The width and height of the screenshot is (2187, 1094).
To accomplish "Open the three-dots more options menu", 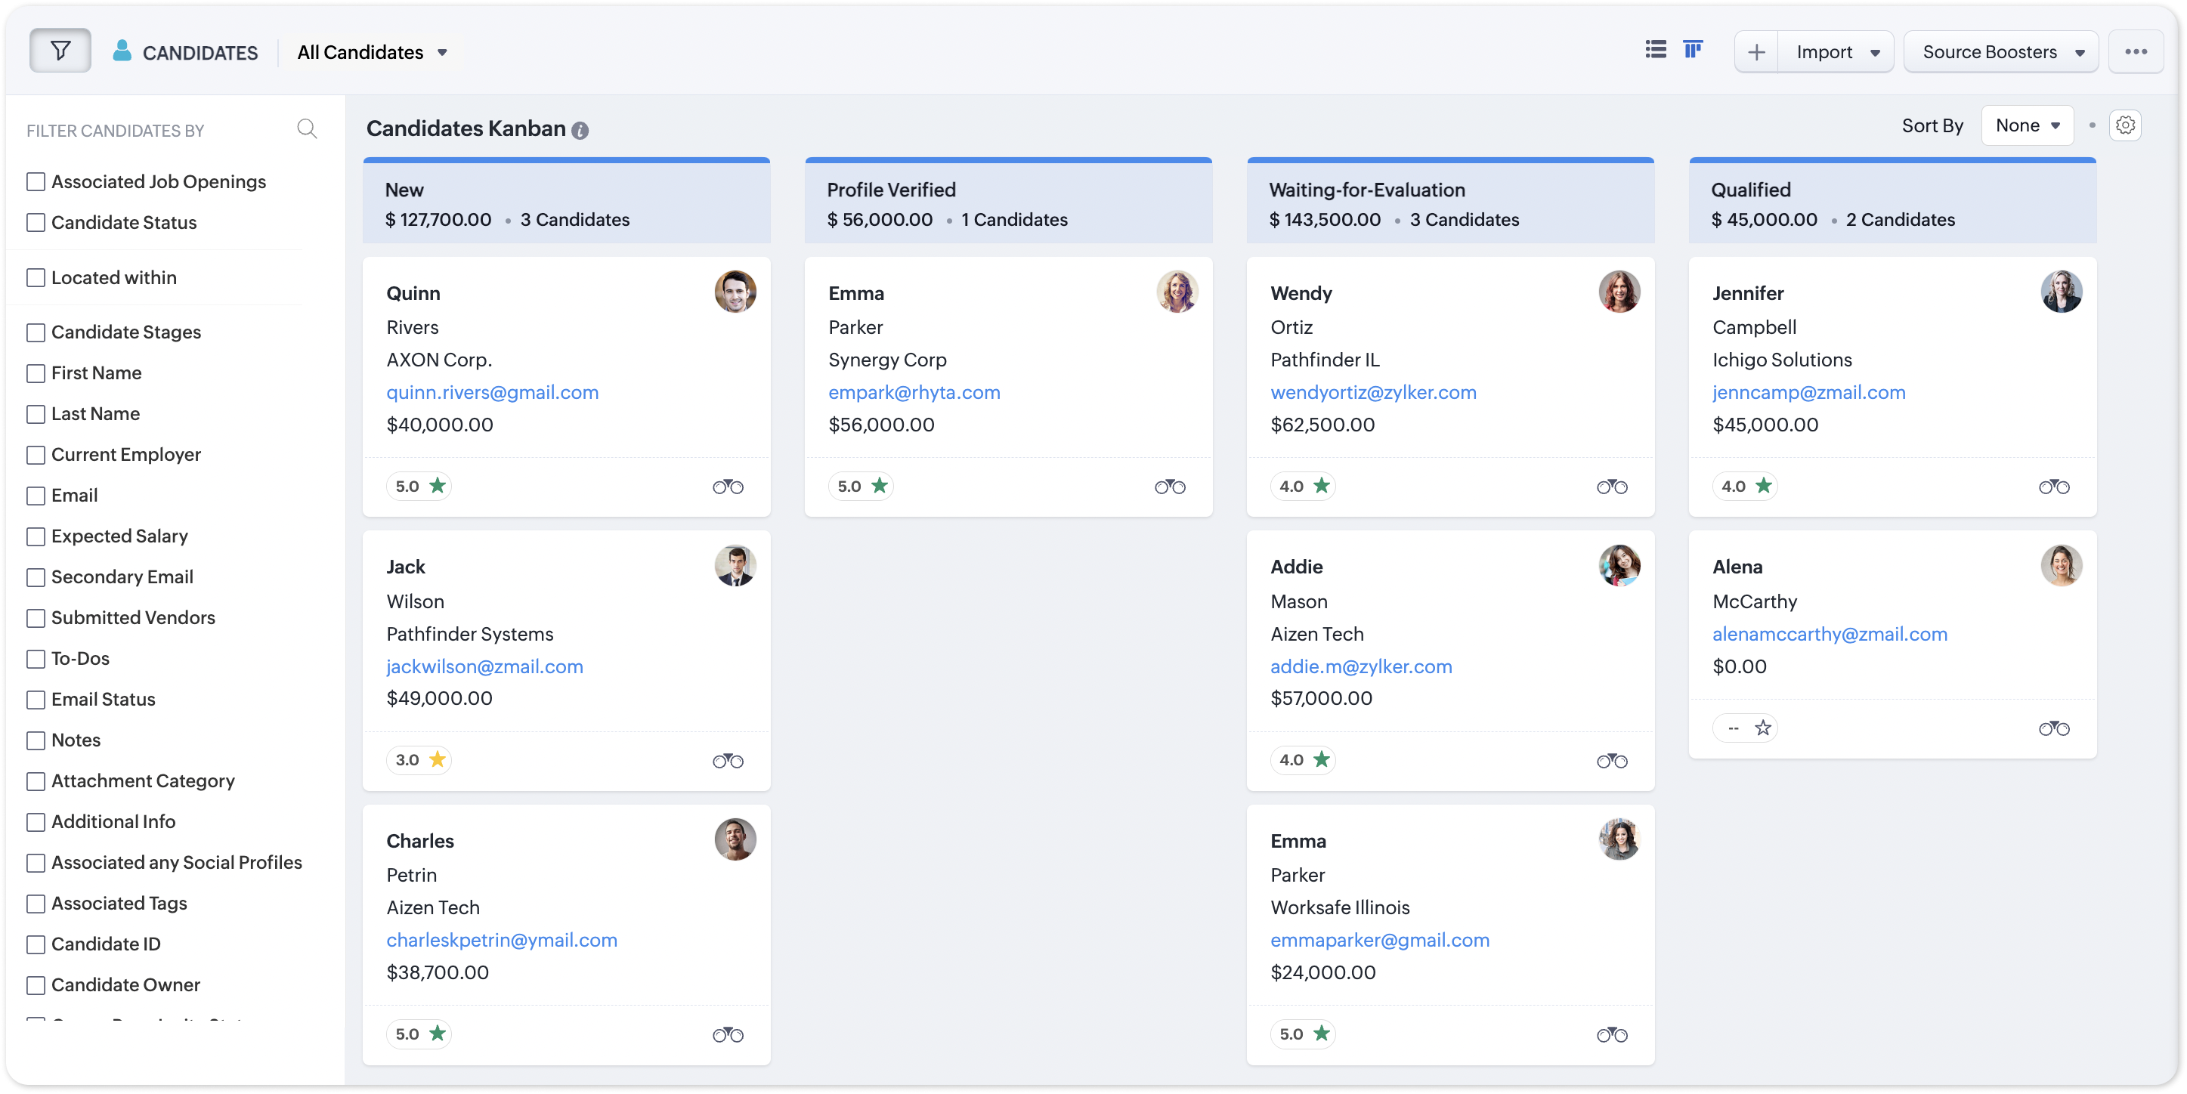I will click(2135, 53).
